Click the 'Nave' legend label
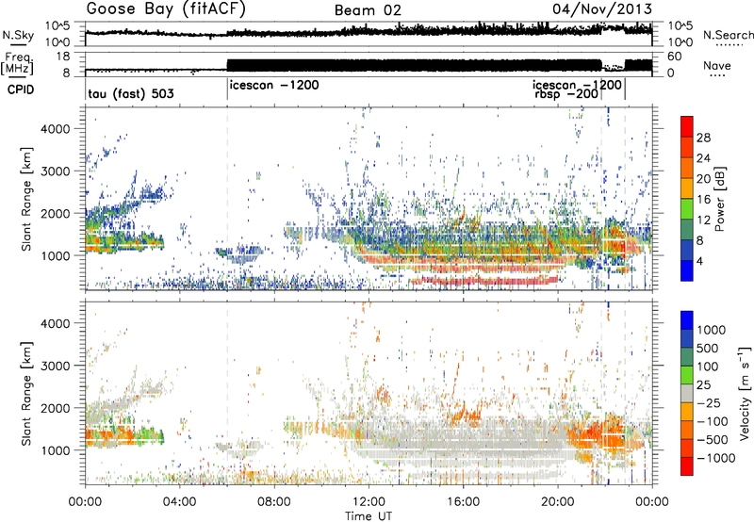754x522 pixels. point(717,66)
